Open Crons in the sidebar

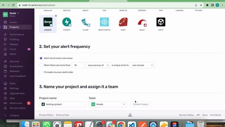click(x=13, y=49)
